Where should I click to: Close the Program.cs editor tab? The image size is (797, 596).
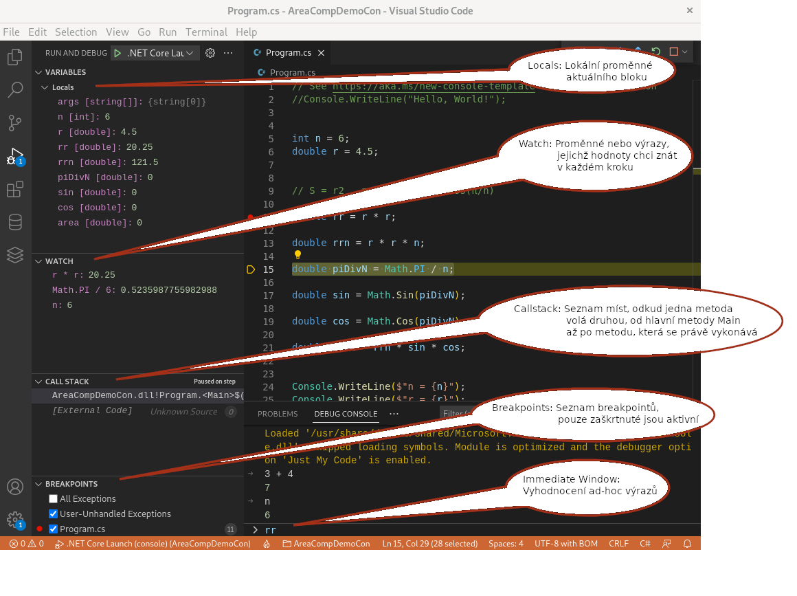coord(322,53)
